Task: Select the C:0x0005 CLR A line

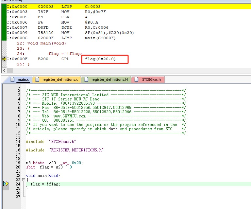Action: 47,17
